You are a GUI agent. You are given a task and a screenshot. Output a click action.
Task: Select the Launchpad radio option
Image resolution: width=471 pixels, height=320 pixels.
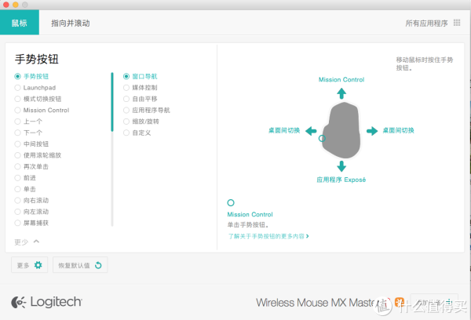coord(17,88)
